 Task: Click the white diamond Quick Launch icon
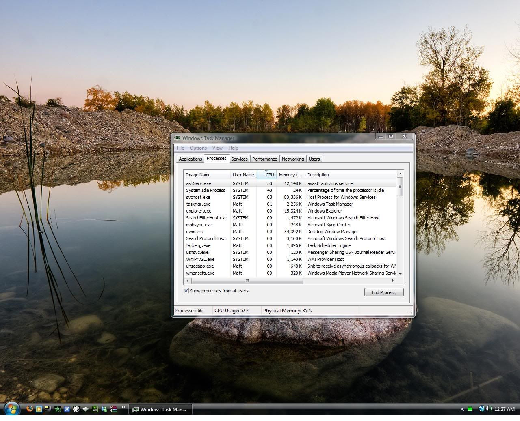86,409
